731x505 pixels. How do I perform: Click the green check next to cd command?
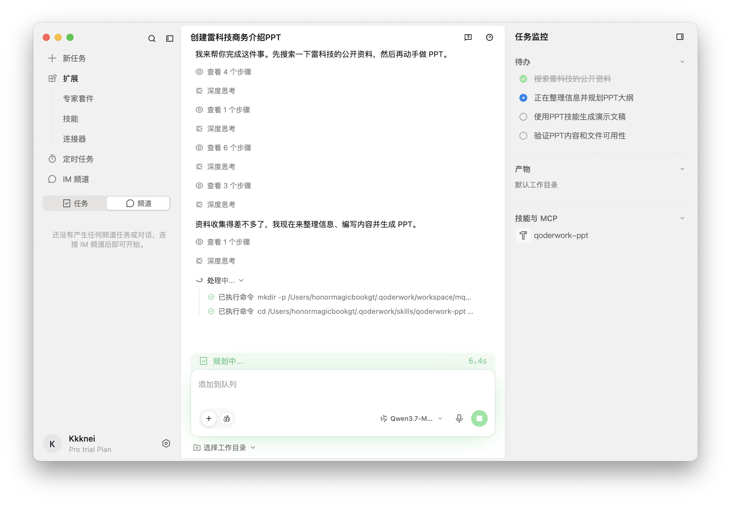click(x=211, y=311)
